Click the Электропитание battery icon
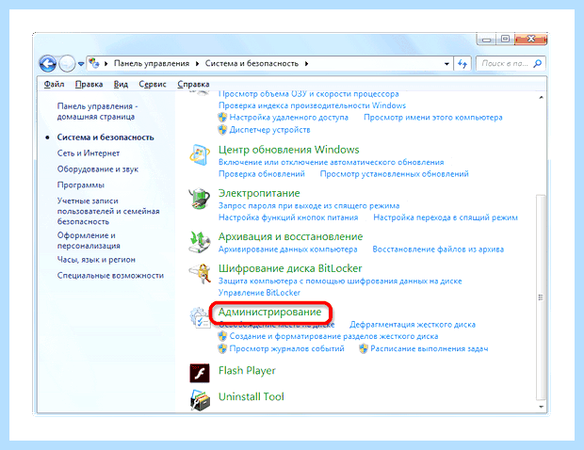The height and width of the screenshot is (450, 584). pyautogui.click(x=200, y=199)
